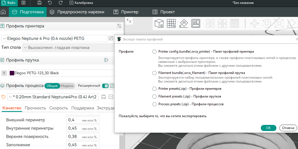Screen dimensions: 298x149
Task: Click the compare presets list icon
Action: [112, 86]
